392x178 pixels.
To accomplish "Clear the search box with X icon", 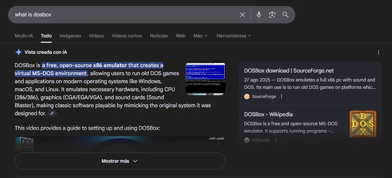I will 243,15.
